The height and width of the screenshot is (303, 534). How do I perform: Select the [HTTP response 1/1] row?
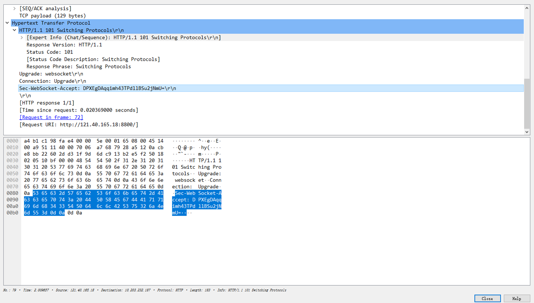(47, 103)
